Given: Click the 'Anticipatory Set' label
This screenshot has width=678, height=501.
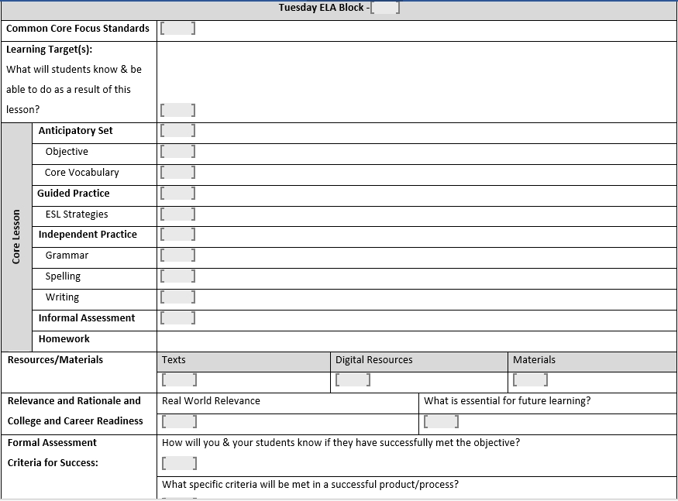Looking at the screenshot, I should tap(76, 131).
